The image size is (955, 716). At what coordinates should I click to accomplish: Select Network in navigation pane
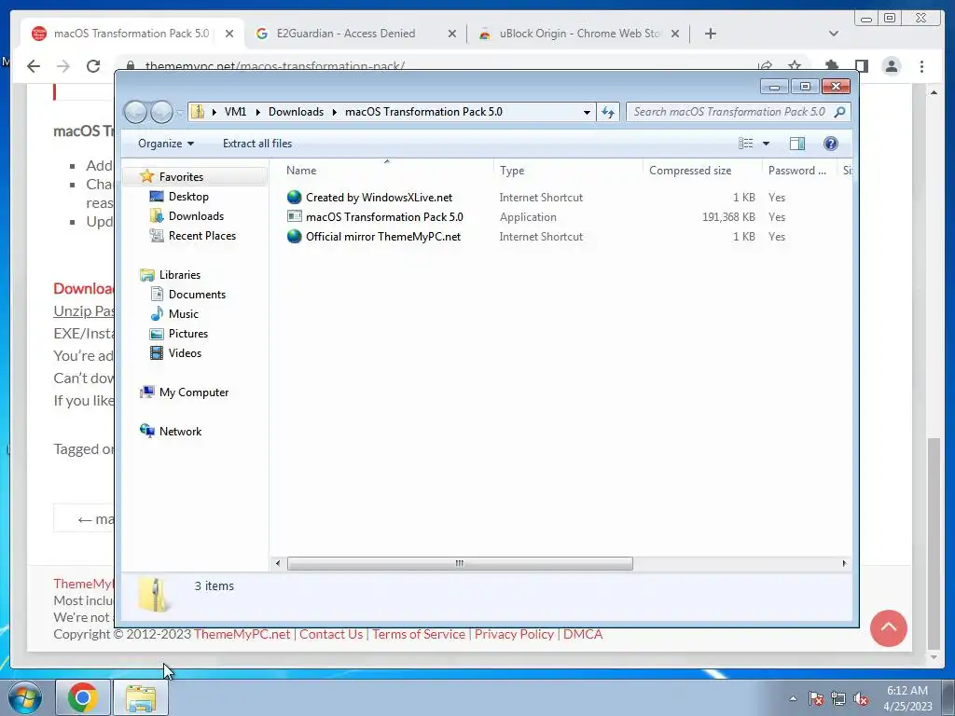pos(180,432)
